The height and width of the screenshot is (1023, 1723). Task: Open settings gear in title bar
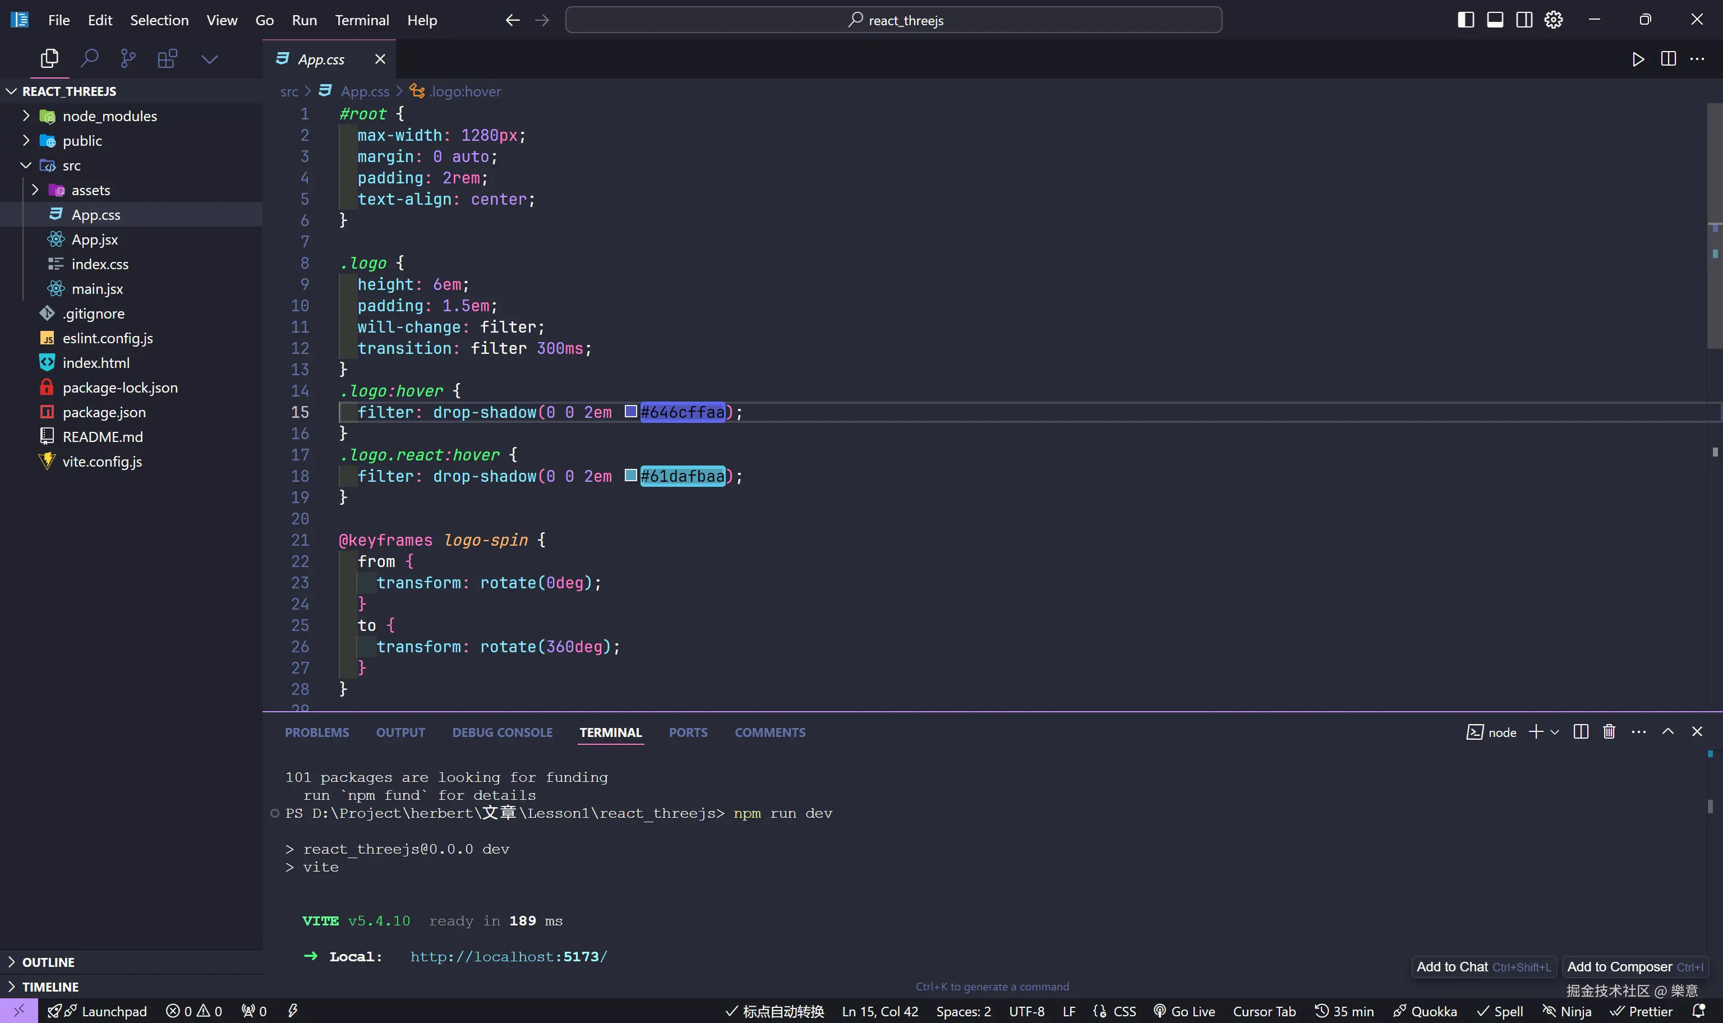point(1554,20)
